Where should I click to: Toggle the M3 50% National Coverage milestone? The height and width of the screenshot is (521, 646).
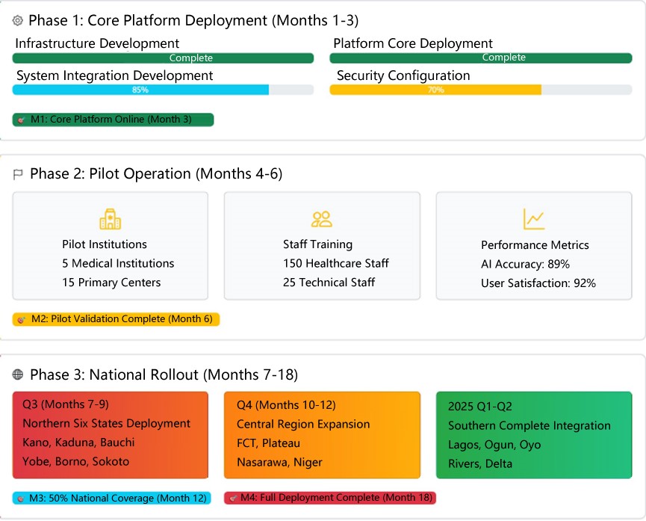click(x=112, y=497)
